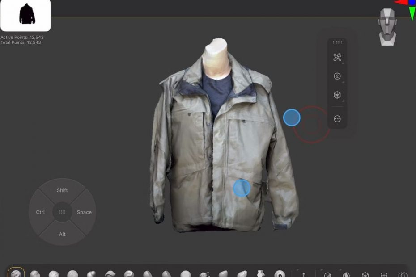This screenshot has width=416, height=277.
Task: Click the head-shaped camera orientation widget
Action: (x=387, y=27)
